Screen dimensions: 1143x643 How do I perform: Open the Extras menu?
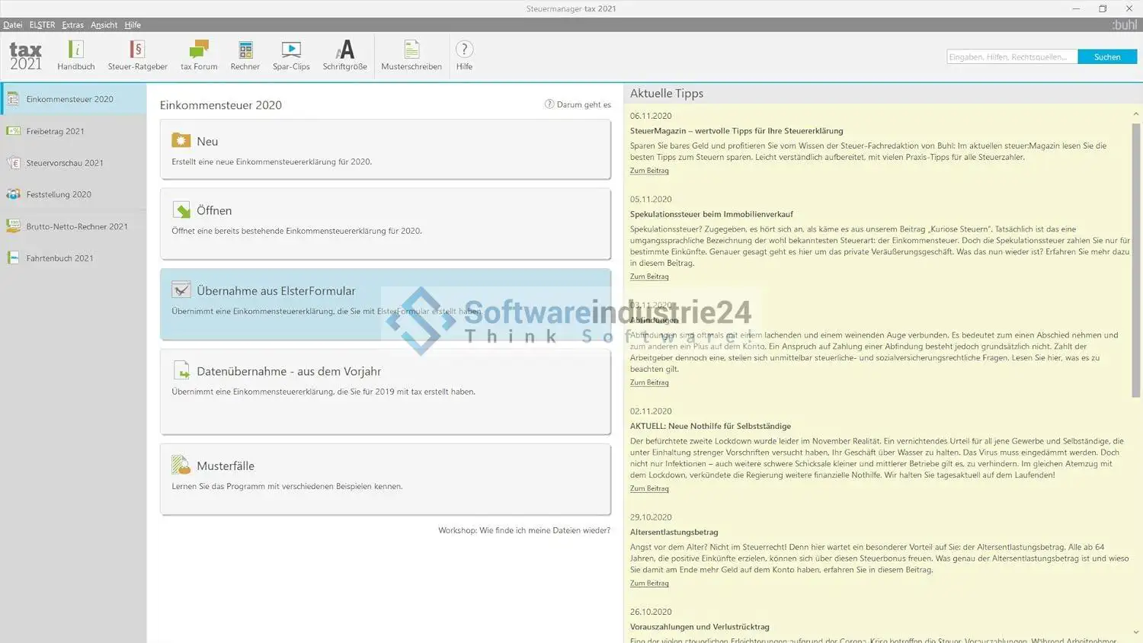pyautogui.click(x=73, y=25)
